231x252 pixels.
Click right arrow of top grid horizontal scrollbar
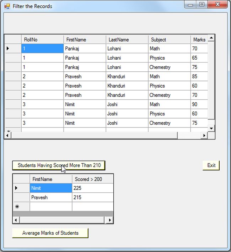coord(204,136)
